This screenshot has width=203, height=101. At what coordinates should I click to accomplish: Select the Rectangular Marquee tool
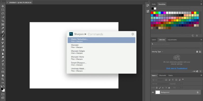[x=3, y=10]
